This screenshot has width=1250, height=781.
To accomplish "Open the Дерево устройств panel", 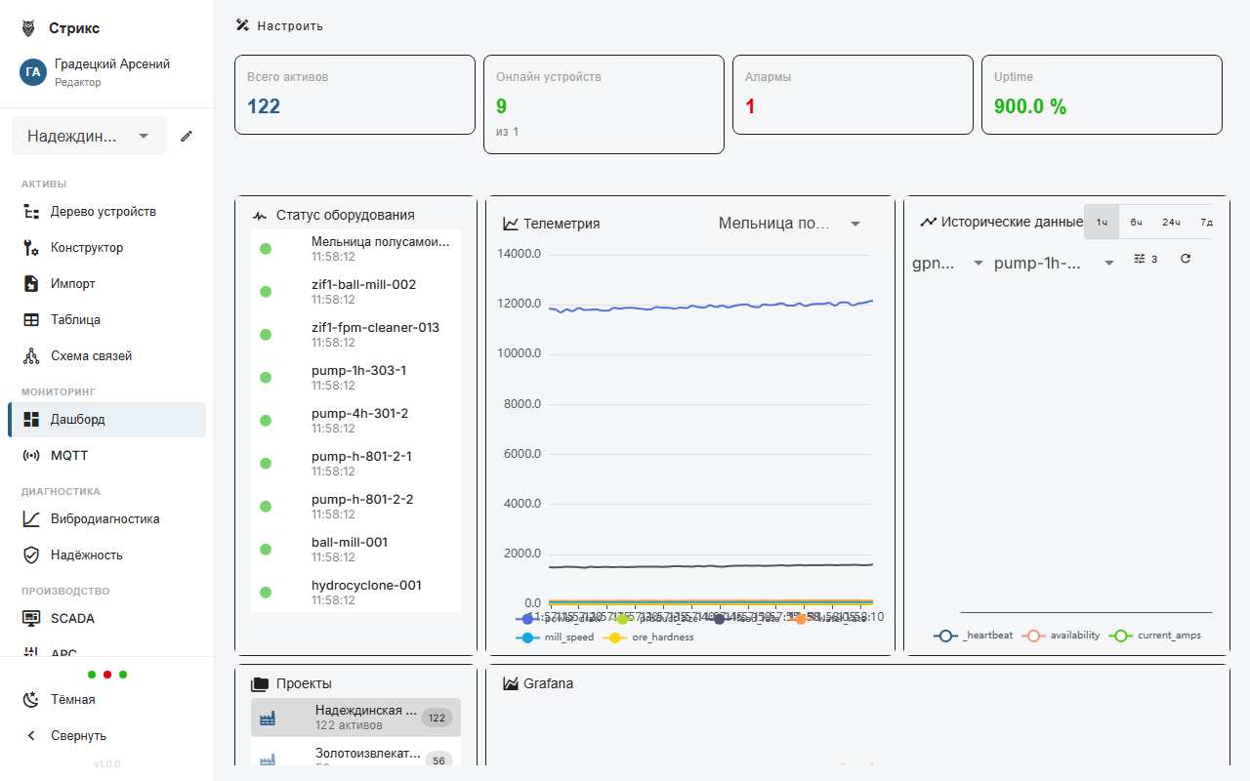I will [x=95, y=211].
